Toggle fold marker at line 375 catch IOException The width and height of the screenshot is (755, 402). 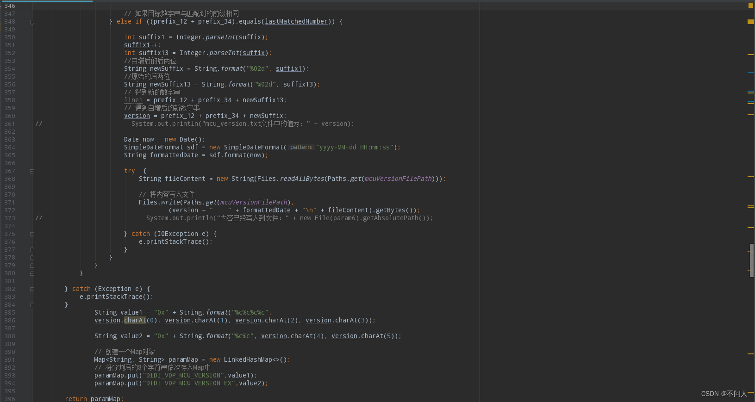point(32,234)
